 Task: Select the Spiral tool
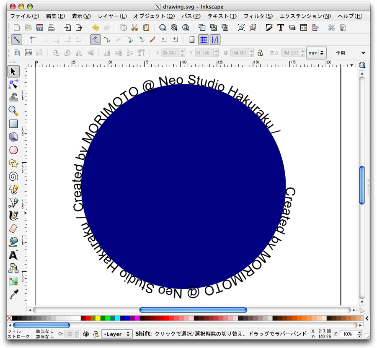point(13,177)
